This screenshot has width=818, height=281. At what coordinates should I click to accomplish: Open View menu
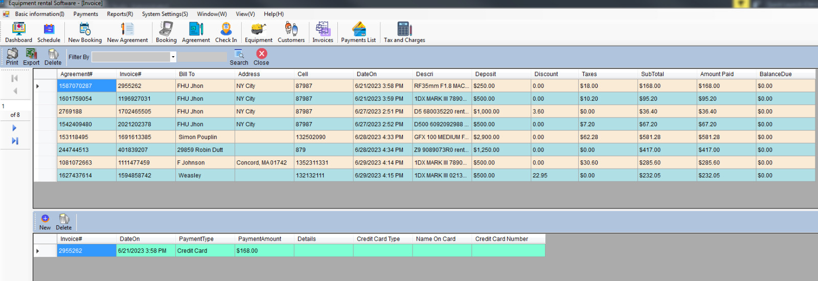pyautogui.click(x=245, y=14)
